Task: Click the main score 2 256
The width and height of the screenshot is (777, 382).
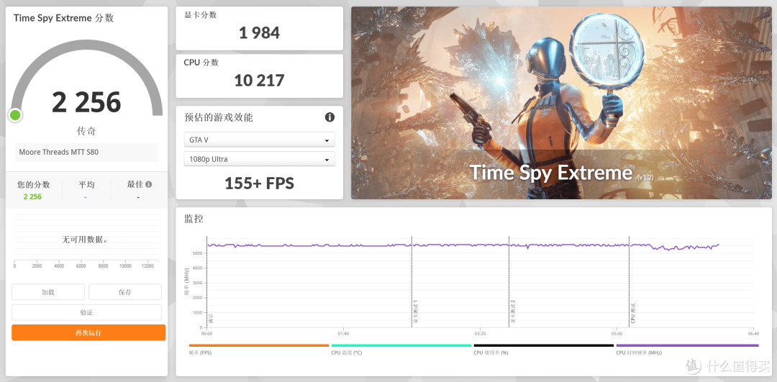Action: pyautogui.click(x=86, y=101)
